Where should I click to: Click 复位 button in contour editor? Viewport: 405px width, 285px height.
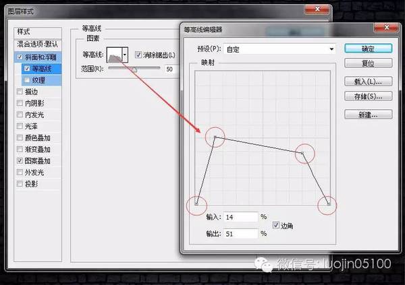[369, 63]
